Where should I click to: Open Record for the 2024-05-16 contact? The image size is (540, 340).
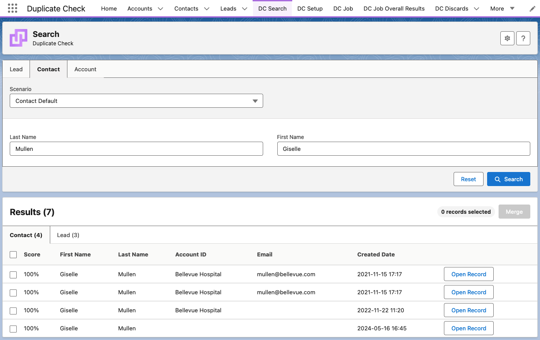point(469,328)
